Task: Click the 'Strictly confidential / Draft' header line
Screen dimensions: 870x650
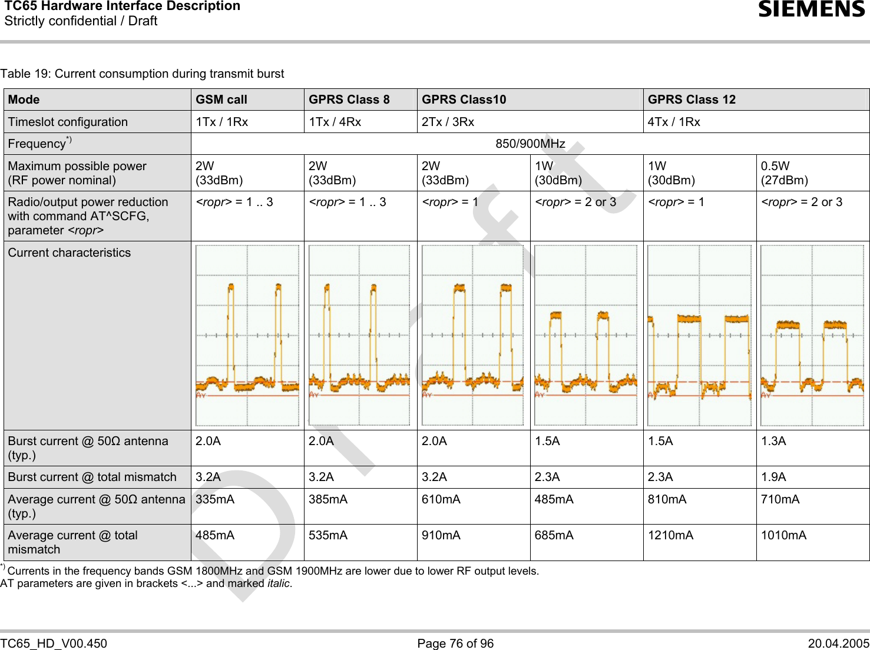Action: point(81,21)
